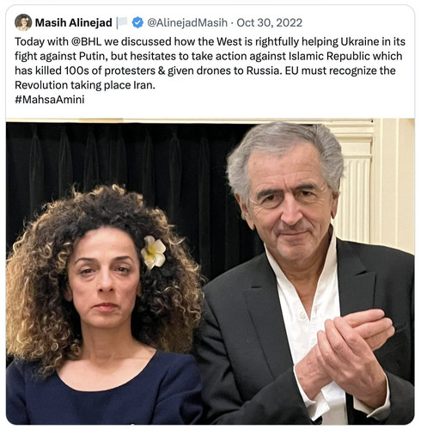Image resolution: width=427 pixels, height=430 pixels.
Task: Click the blue verified checkmark badge
Action: tap(137, 22)
